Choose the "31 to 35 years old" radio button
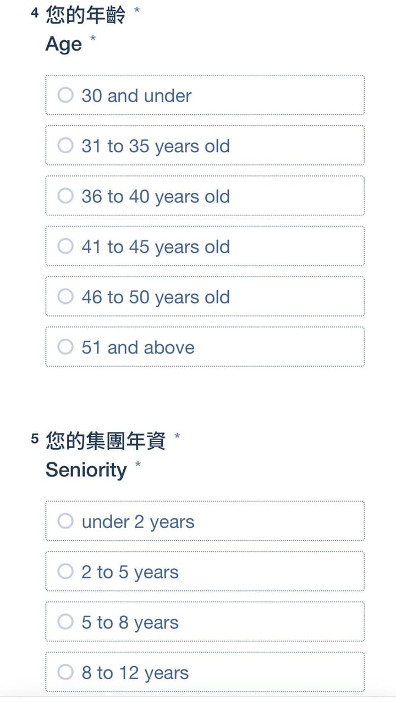Viewport: 396px width, 703px height. point(65,146)
